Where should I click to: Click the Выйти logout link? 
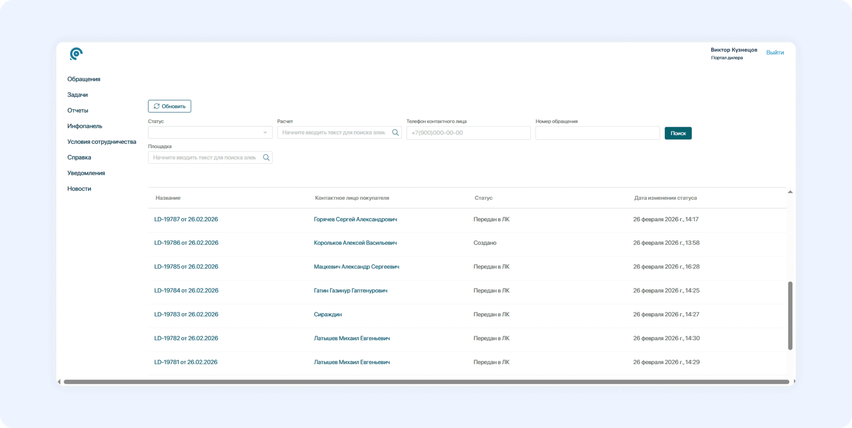pyautogui.click(x=775, y=53)
